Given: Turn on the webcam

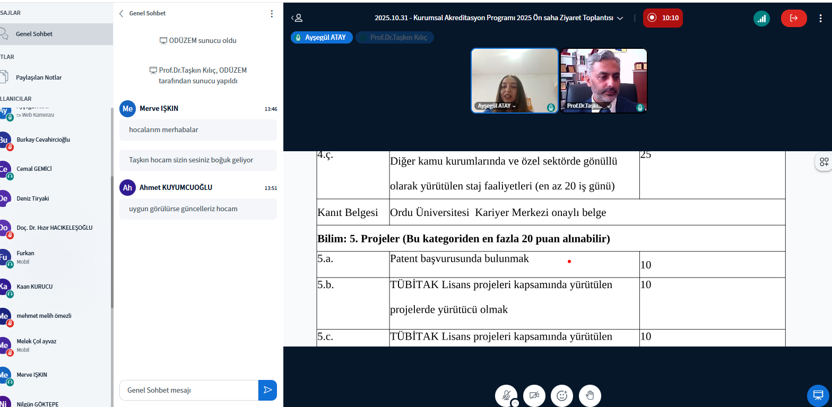Looking at the screenshot, I should pyautogui.click(x=534, y=395).
